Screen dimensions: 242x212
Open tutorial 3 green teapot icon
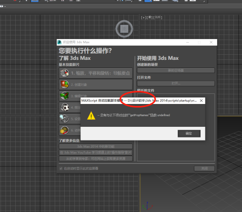click(x=64, y=96)
